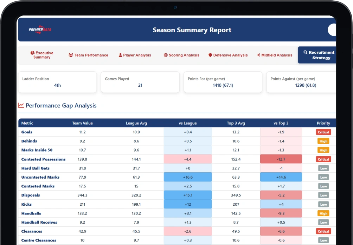353x245 pixels.
Task: Click the +16.6 Uncontested Marks blue cell
Action: [x=188, y=177]
